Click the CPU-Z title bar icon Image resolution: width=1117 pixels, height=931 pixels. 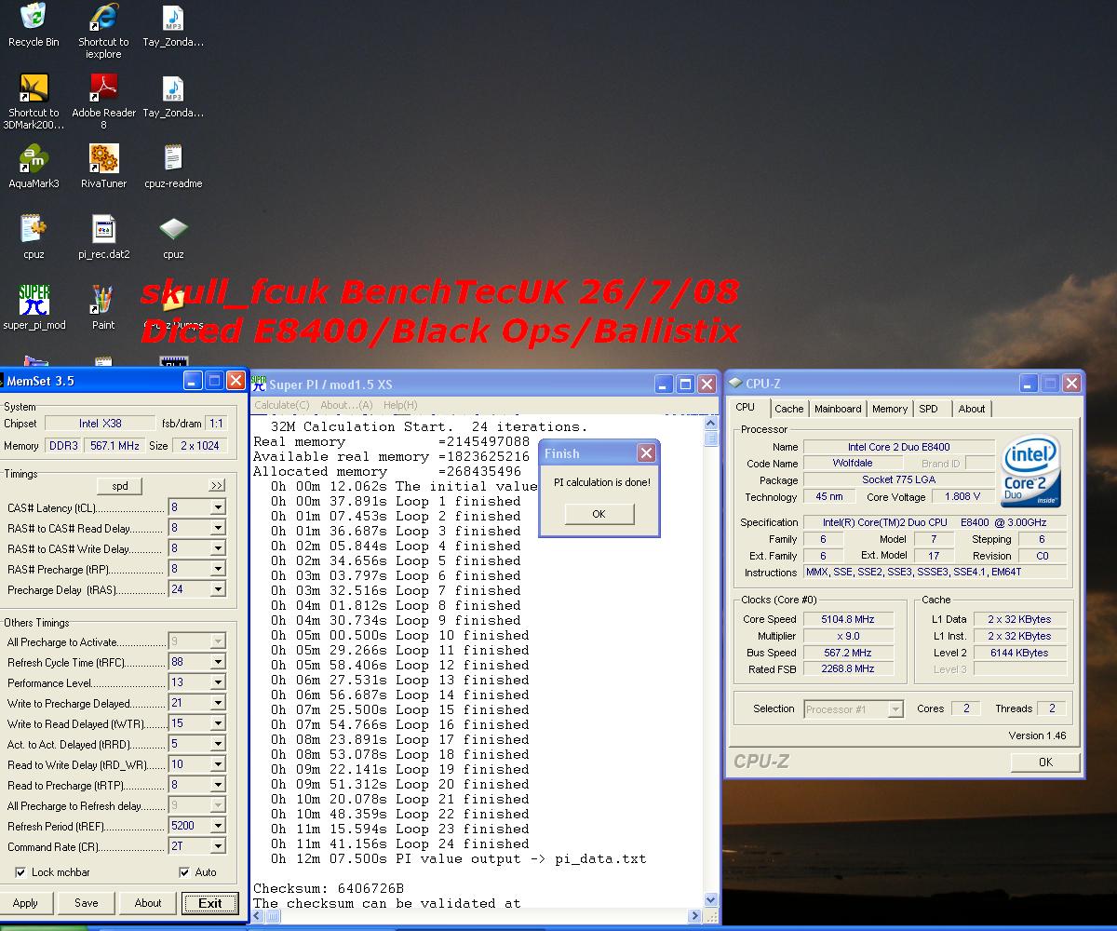pos(735,384)
